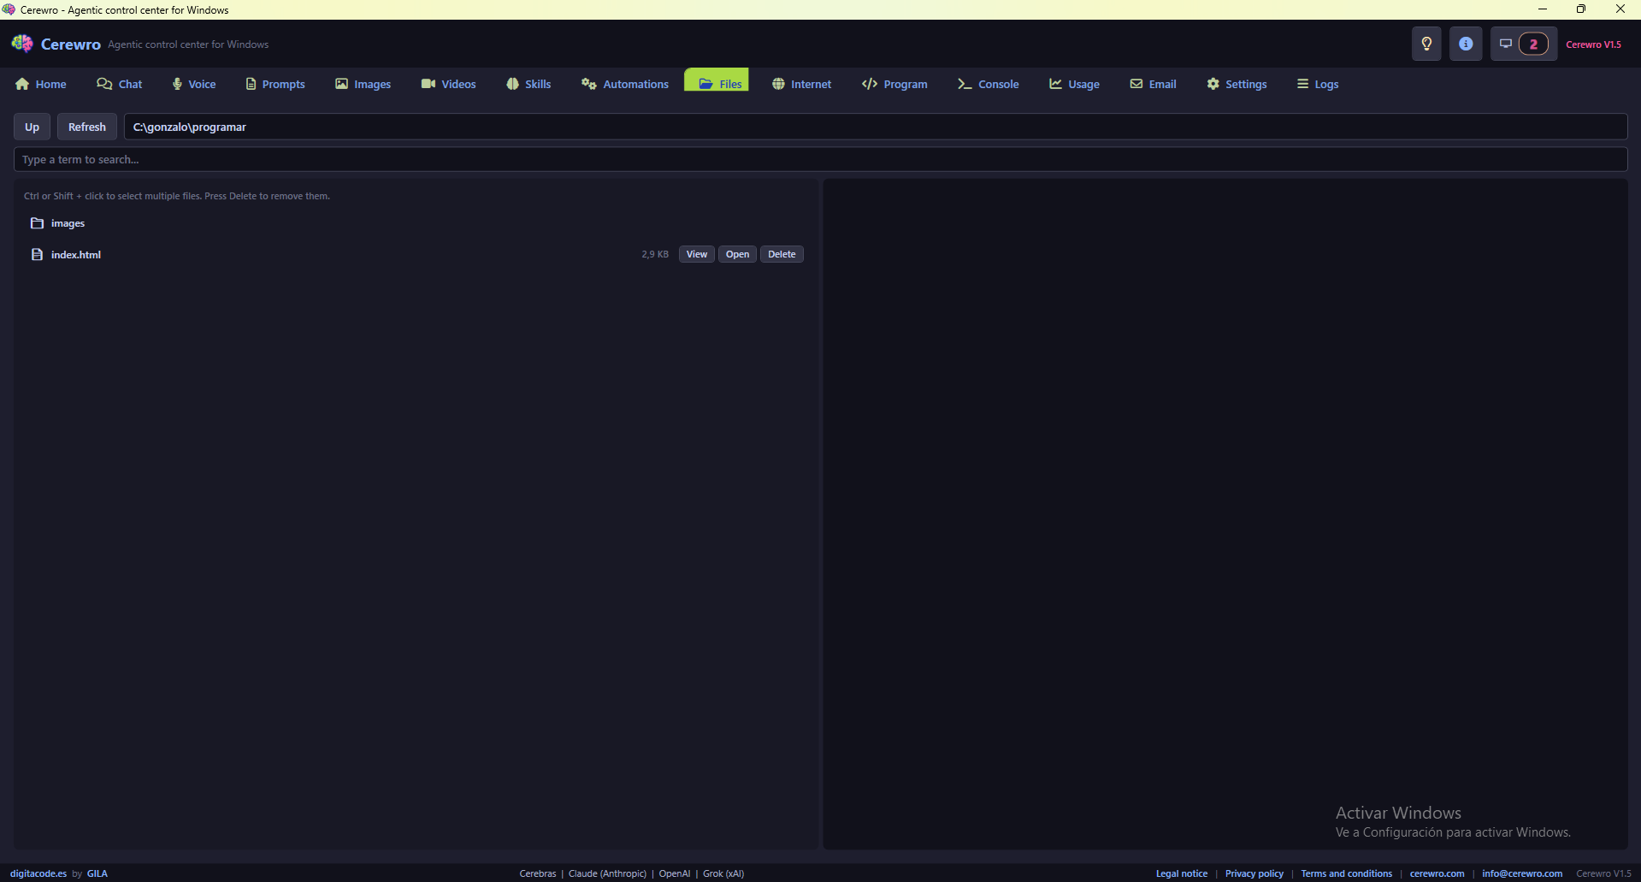Click the Usage chart icon

pos(1054,83)
